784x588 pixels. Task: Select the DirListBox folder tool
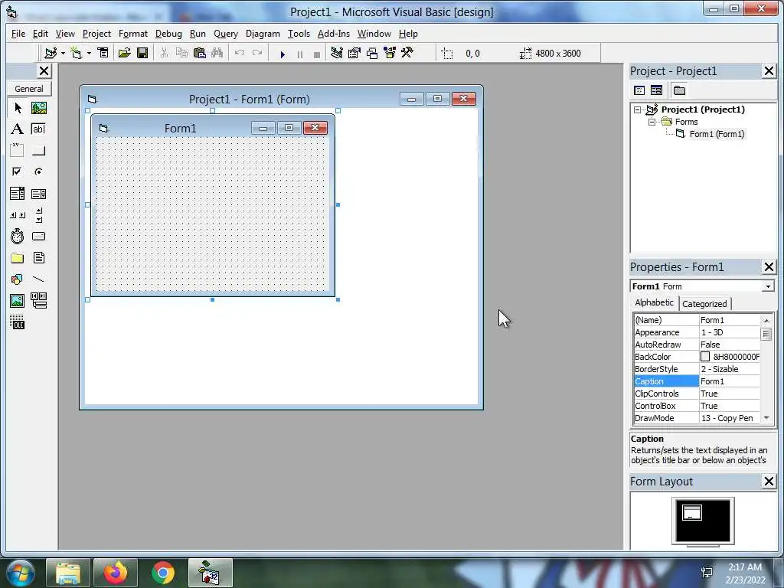coord(18,258)
